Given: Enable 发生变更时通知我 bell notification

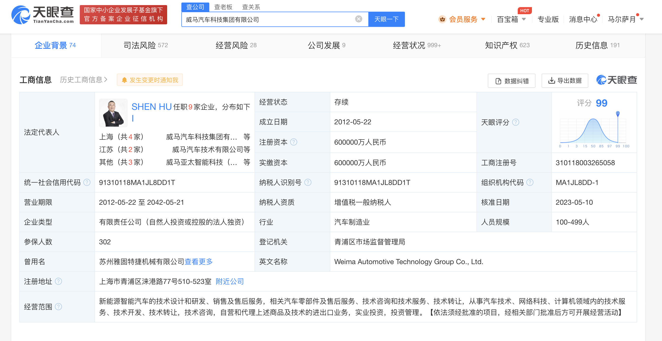Looking at the screenshot, I should click(150, 80).
